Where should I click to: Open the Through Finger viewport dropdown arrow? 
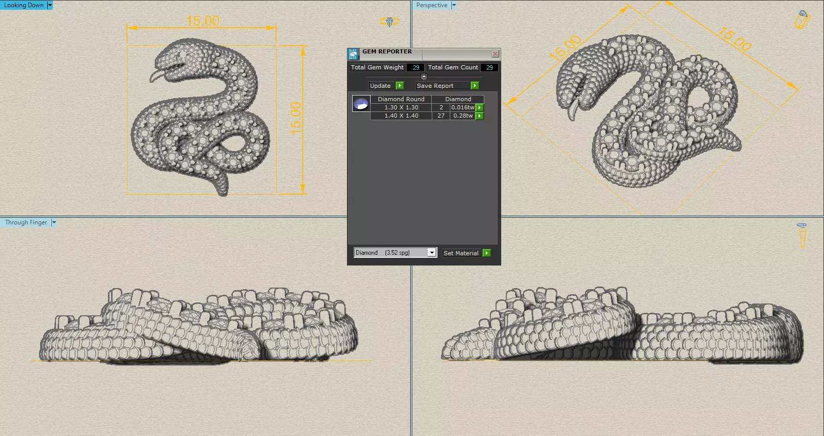point(54,222)
